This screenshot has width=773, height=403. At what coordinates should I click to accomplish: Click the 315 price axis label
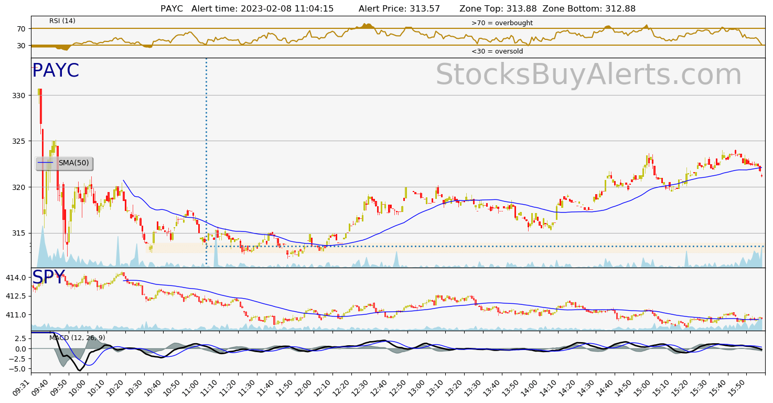point(19,233)
